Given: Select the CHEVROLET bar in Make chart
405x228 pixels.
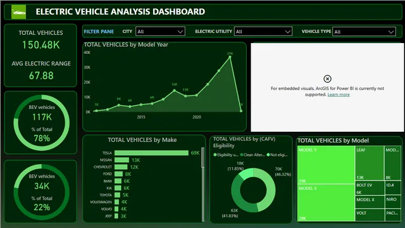Looking at the screenshot, I should click(121, 167).
